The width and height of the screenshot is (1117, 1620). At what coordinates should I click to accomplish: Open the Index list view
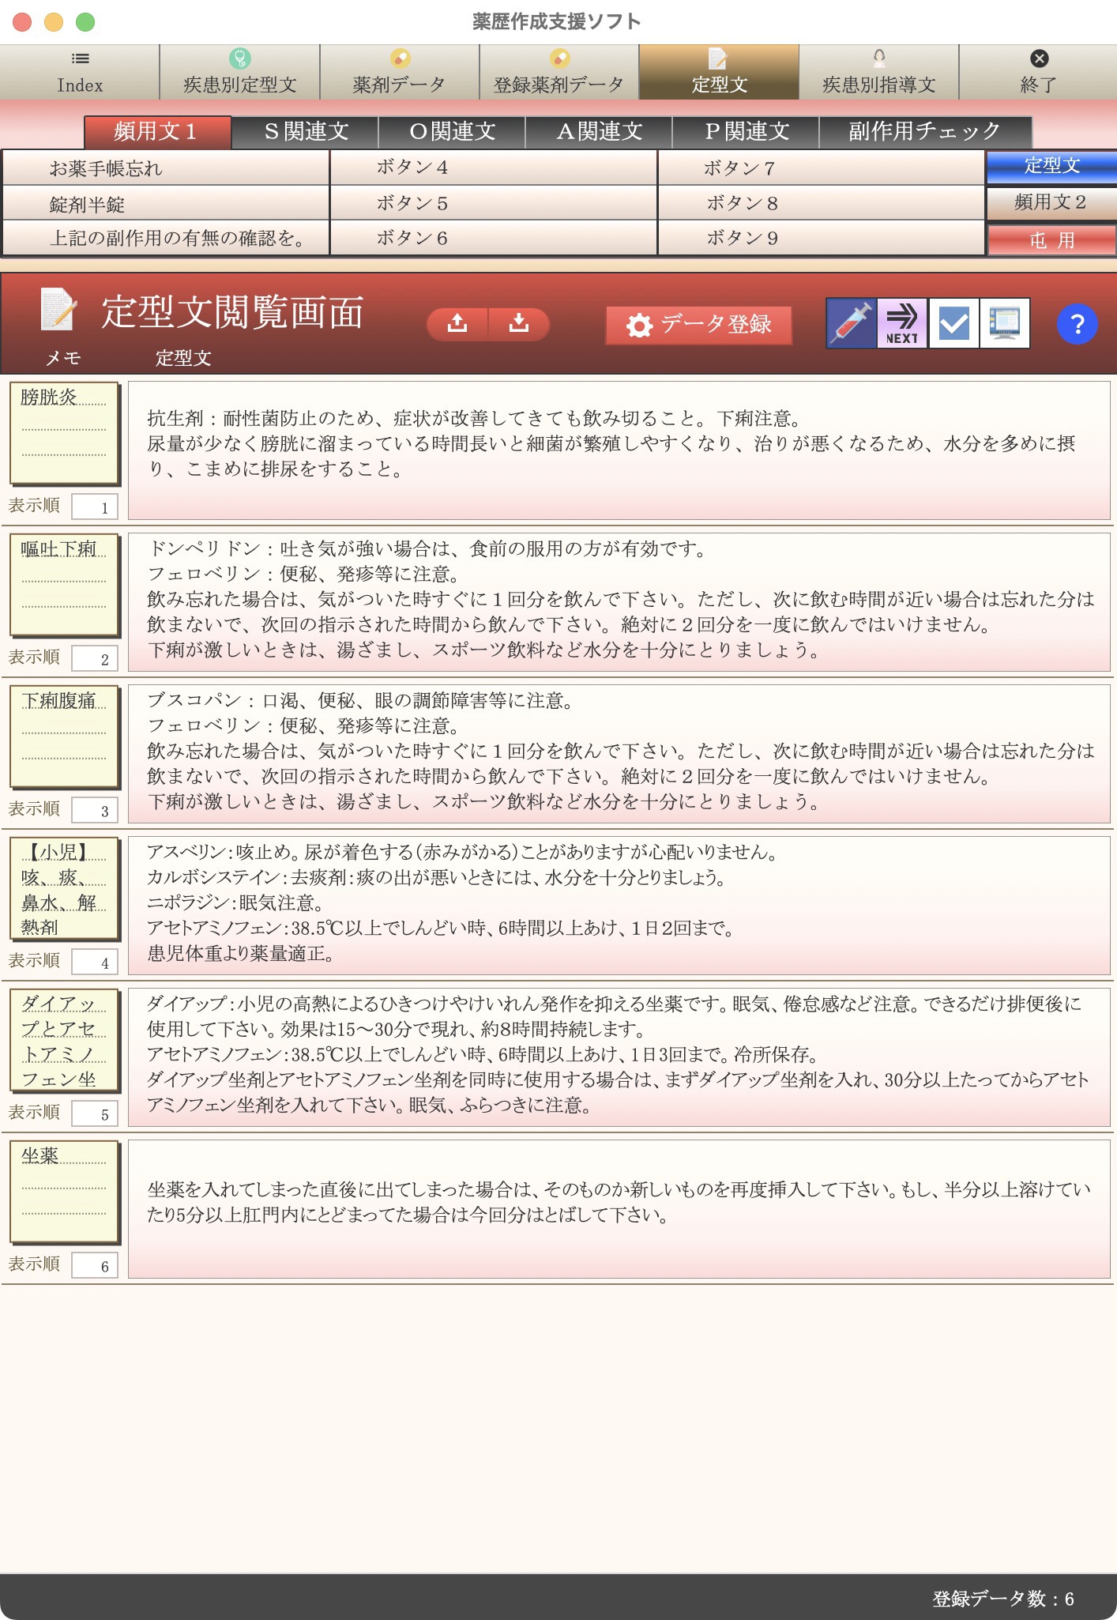80,72
